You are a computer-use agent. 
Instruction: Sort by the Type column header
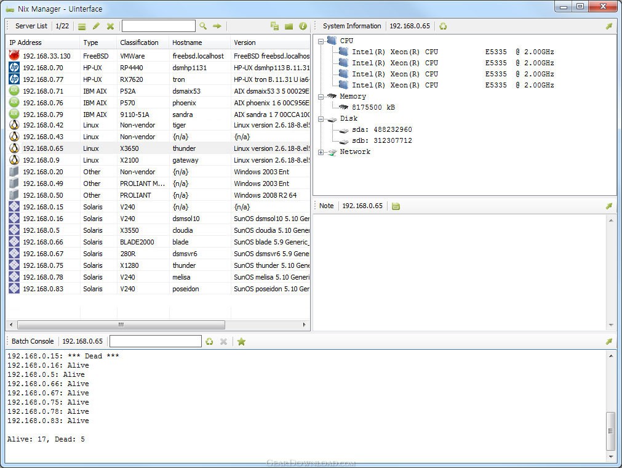coord(98,42)
